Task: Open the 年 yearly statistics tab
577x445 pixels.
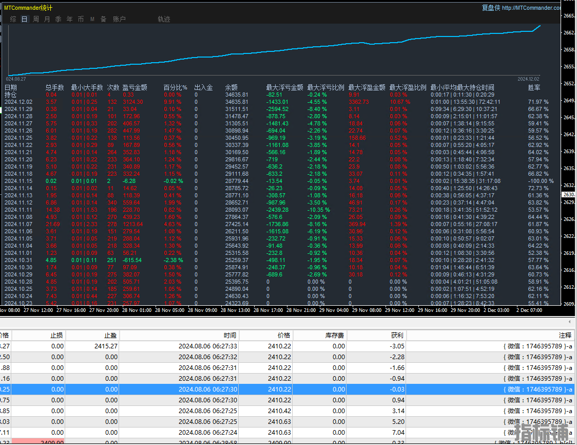Action: tap(69, 19)
